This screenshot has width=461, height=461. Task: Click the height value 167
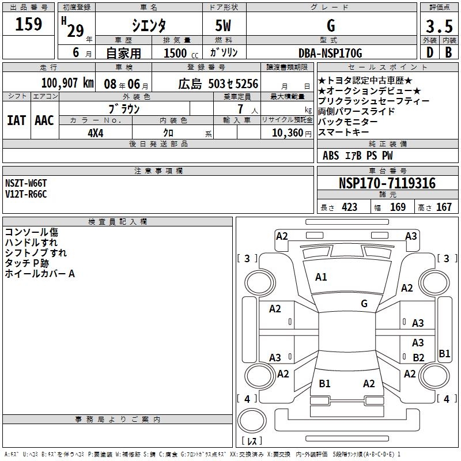click(x=444, y=207)
